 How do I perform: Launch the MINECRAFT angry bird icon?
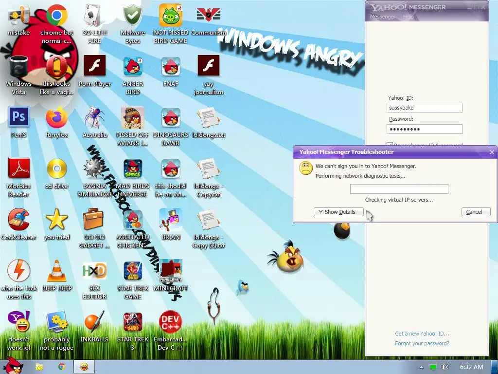(171, 270)
